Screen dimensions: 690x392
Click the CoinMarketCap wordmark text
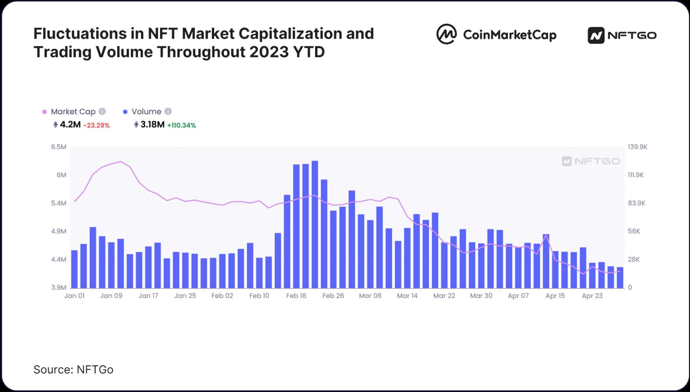[510, 35]
